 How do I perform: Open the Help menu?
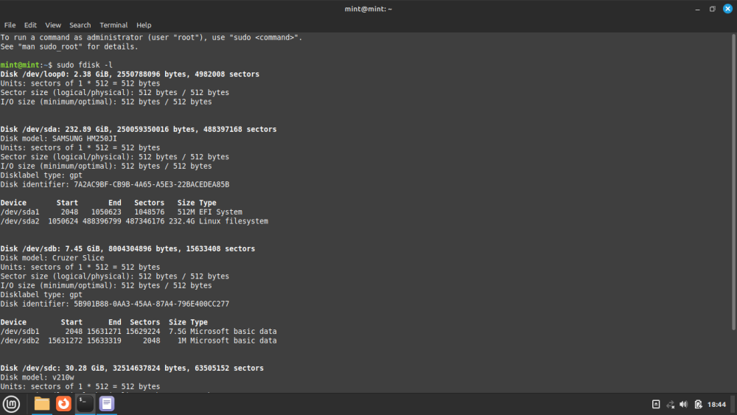tap(144, 25)
